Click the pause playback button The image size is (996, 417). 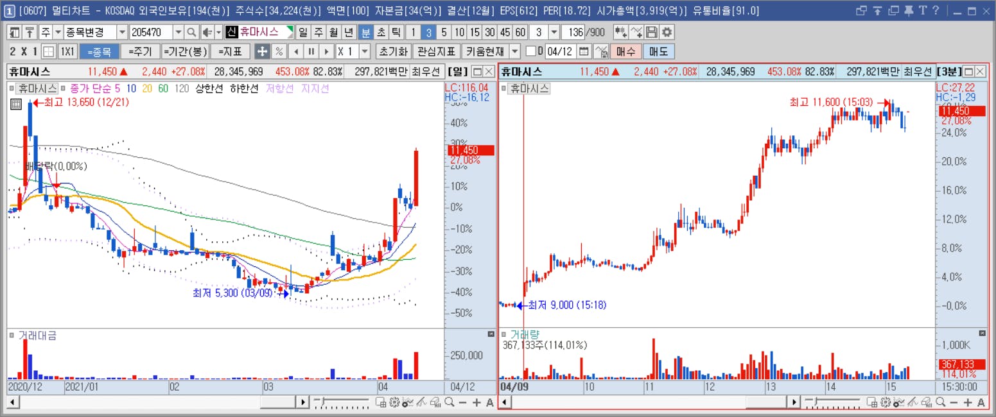point(311,51)
